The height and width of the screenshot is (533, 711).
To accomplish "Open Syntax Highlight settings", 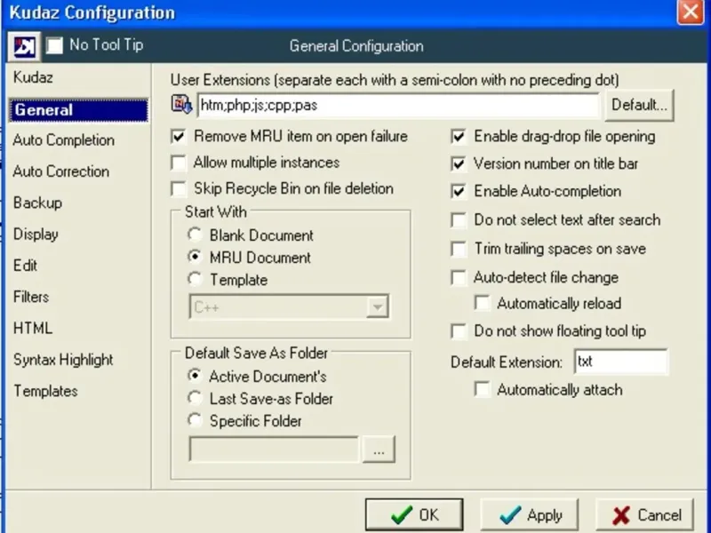I will tap(63, 360).
